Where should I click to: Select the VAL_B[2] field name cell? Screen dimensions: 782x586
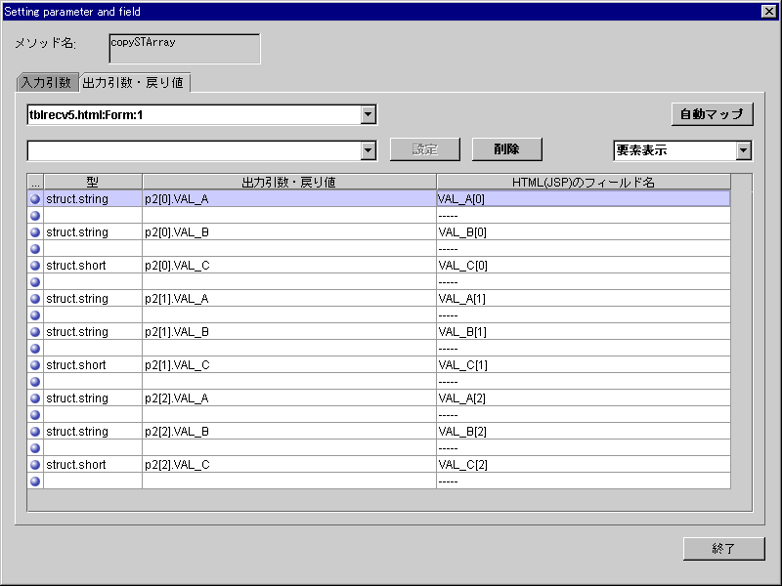coord(583,432)
